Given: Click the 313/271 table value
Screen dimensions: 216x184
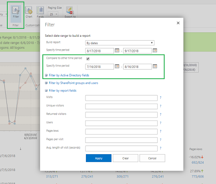Looking at the screenshot, I should click(52, 177).
